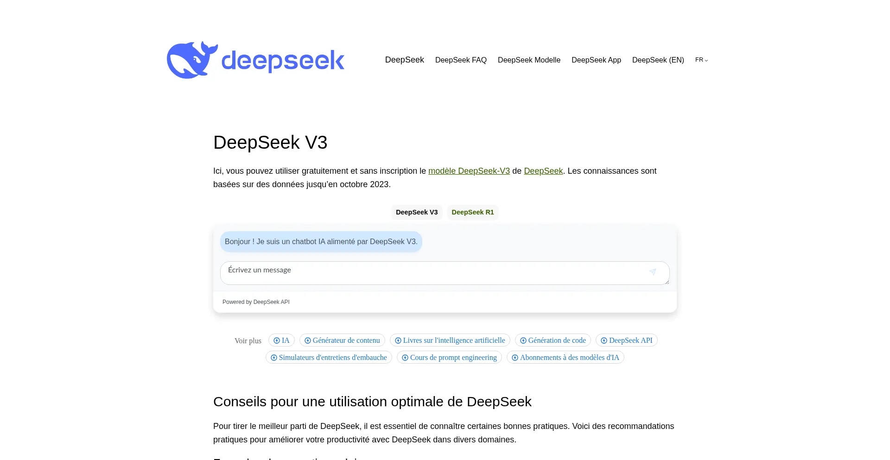Open DeepSeek (EN) navigation item
The width and height of the screenshot is (890, 460).
tap(658, 60)
